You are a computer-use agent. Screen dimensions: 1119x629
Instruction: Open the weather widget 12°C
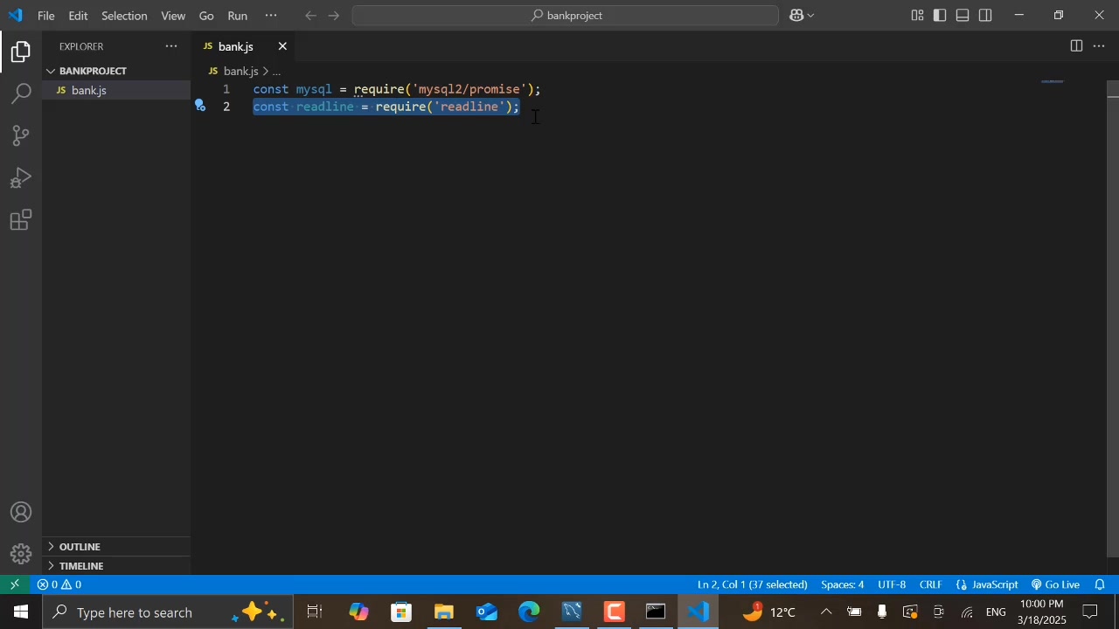[769, 612]
